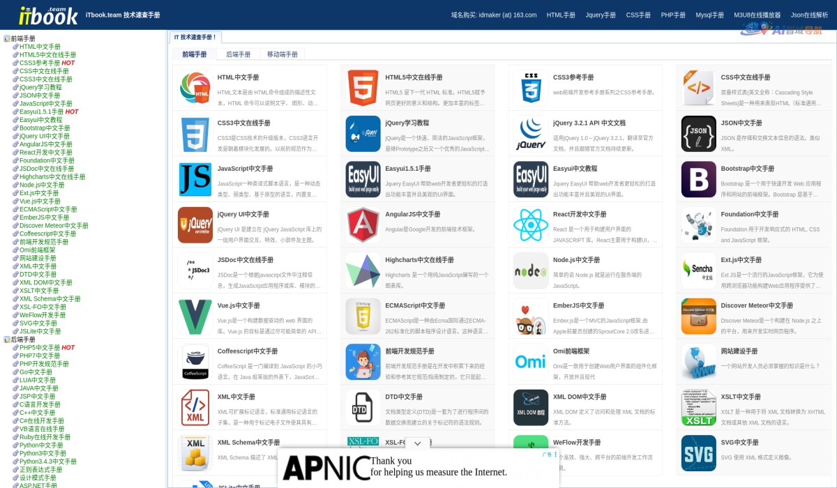Click the Bootstrap "B" icon
The width and height of the screenshot is (837, 488).
(x=698, y=179)
